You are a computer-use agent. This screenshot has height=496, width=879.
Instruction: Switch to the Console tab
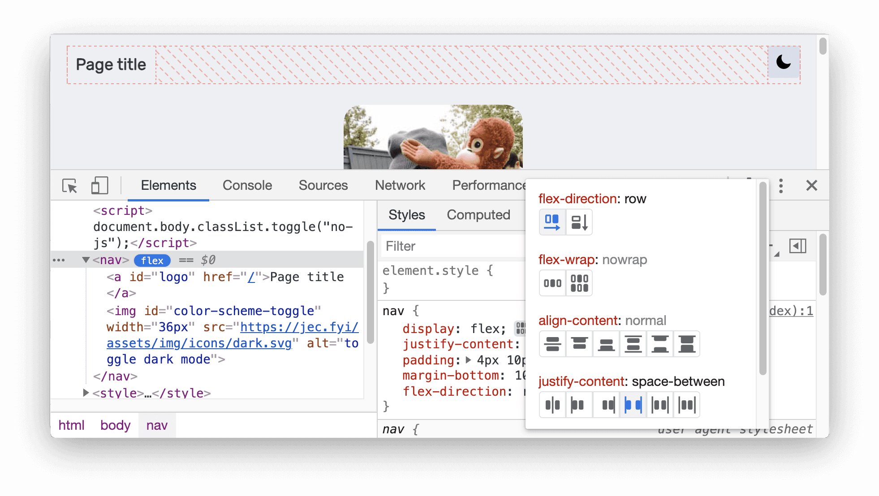tap(246, 185)
